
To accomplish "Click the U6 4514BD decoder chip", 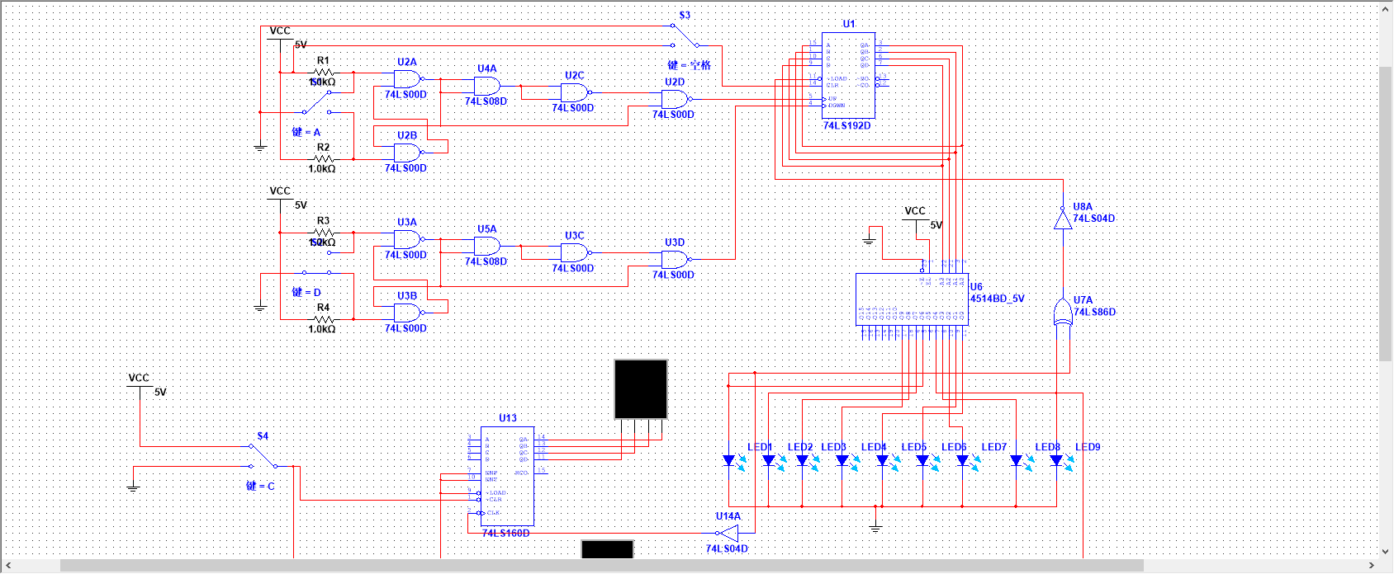I will tap(912, 299).
